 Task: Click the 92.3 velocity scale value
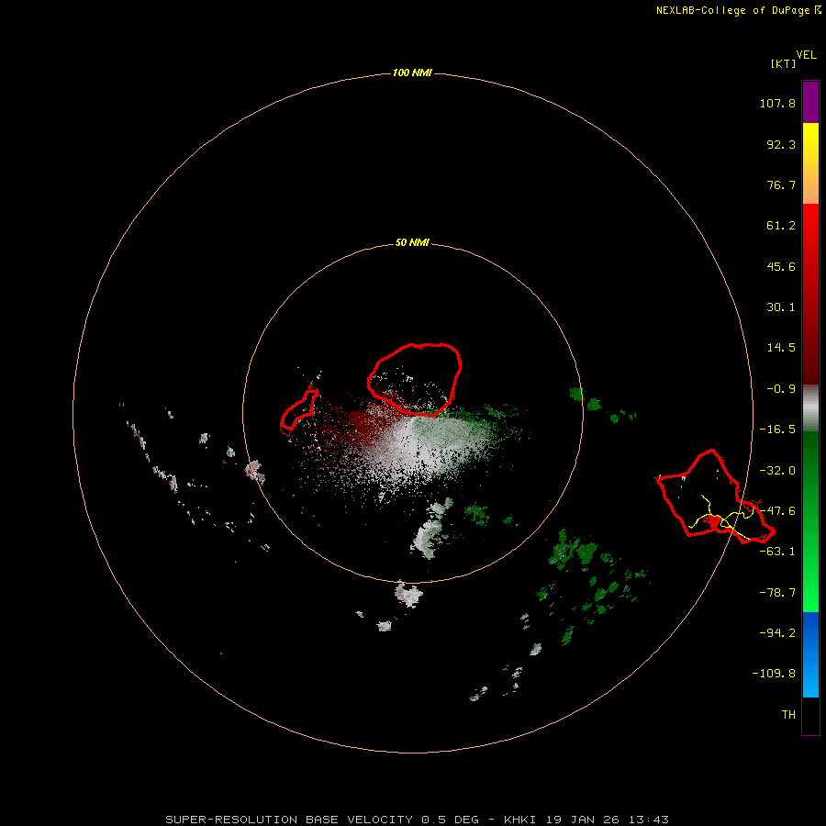(781, 144)
